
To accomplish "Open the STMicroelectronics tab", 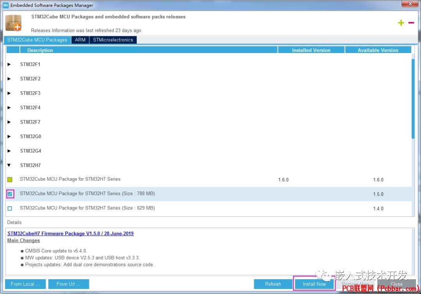I will coord(113,40).
